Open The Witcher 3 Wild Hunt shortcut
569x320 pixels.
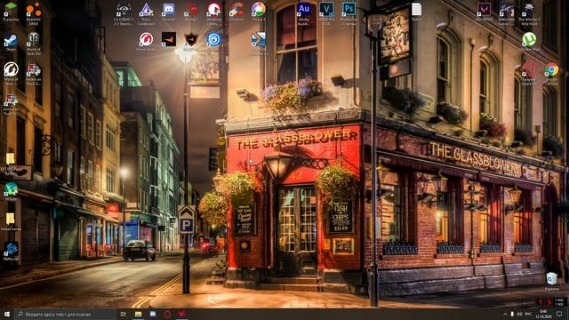click(529, 9)
